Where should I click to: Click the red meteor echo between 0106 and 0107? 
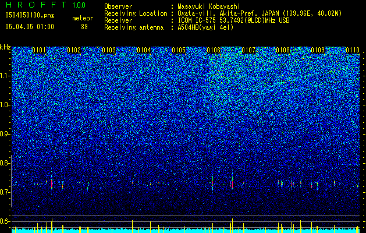click(232, 185)
